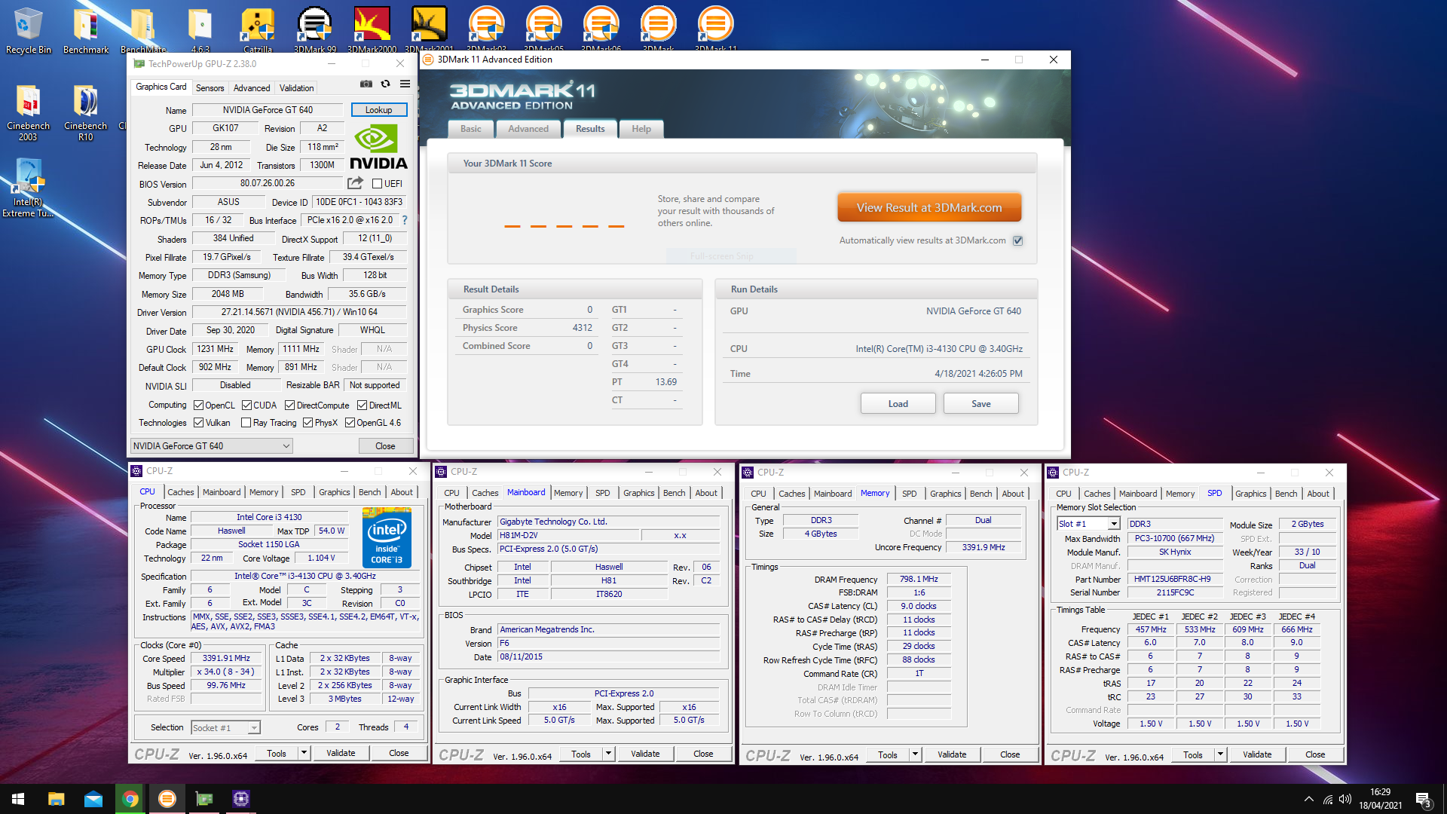Screen dimensions: 1447x814
Task: Toggle the OpenCL checkbox
Action: 199,405
